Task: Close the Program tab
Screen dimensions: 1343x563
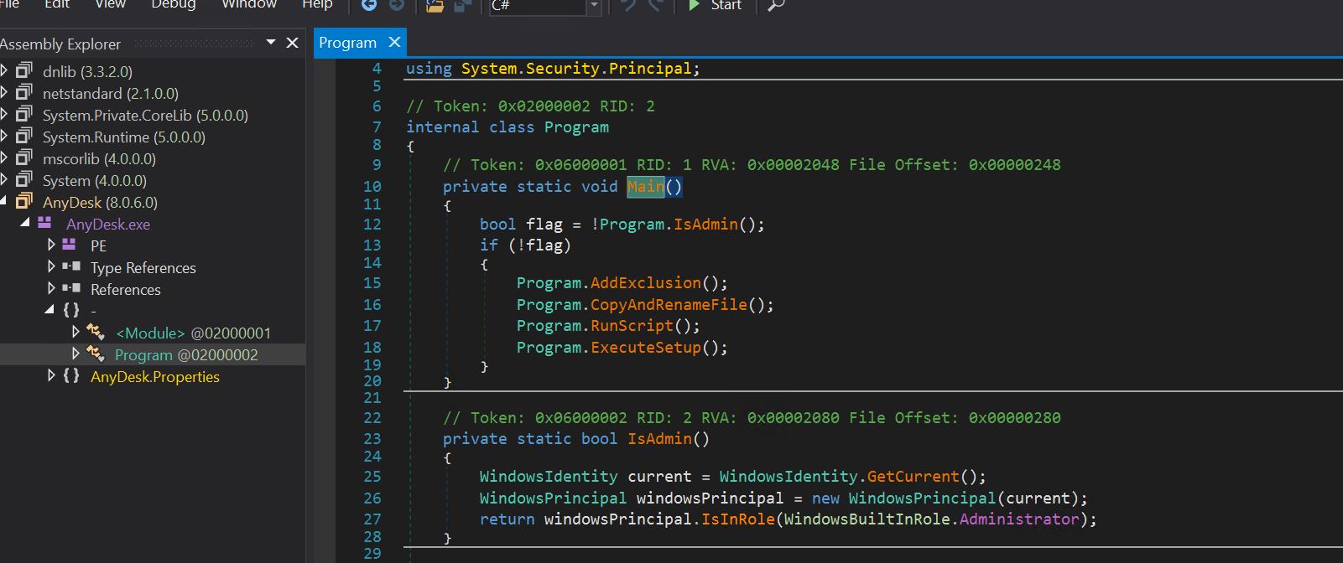Action: click(395, 42)
